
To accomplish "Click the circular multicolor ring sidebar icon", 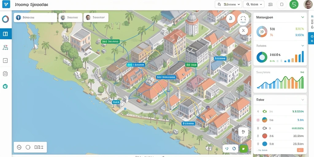I will pos(6,19).
